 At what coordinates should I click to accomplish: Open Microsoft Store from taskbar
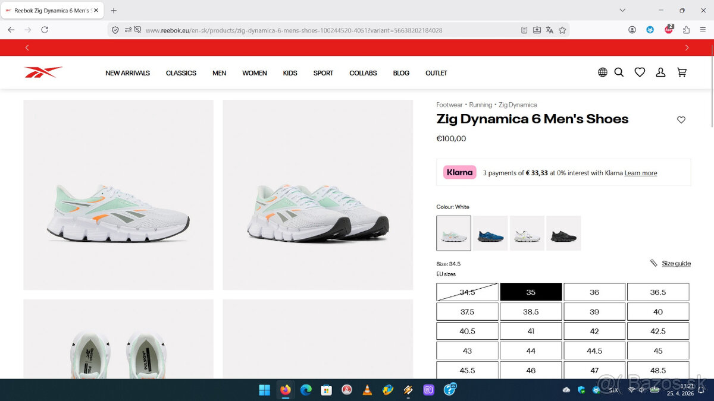point(326,390)
